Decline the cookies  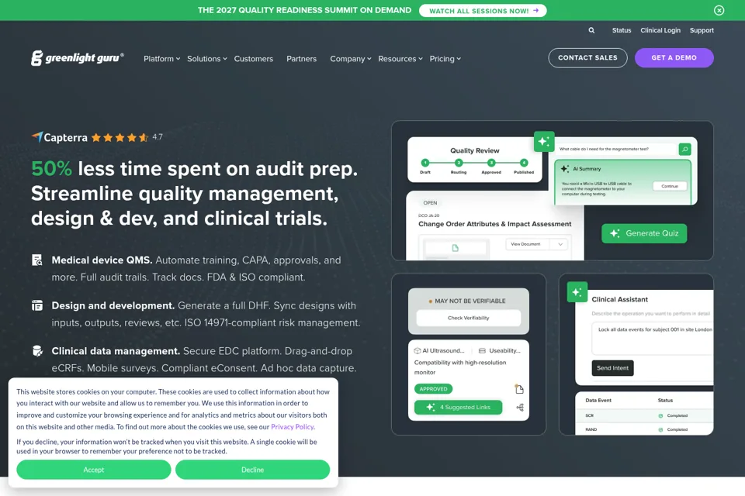(x=252, y=470)
